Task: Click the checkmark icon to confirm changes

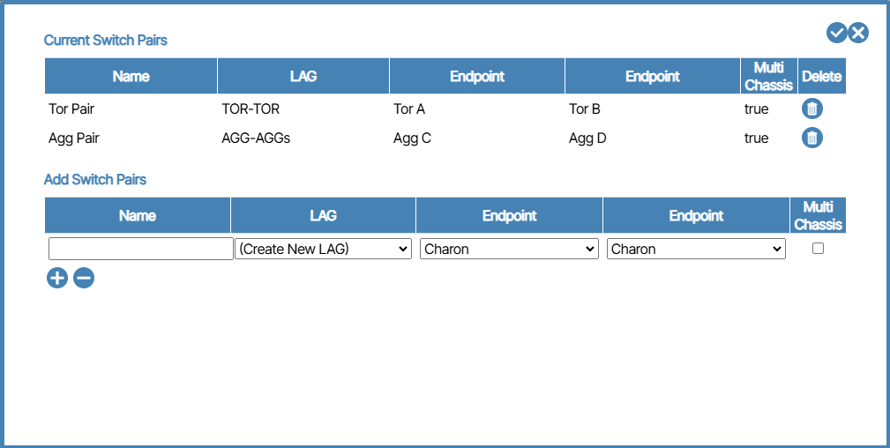Action: pos(836,33)
